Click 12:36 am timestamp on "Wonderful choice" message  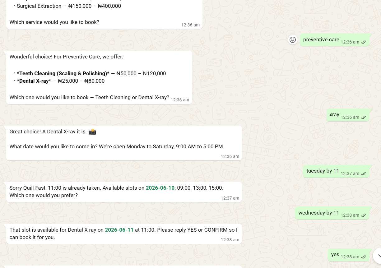[180, 100]
